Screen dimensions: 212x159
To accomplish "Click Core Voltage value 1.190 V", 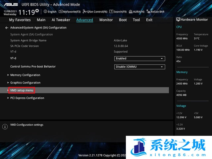I will 198,50.
